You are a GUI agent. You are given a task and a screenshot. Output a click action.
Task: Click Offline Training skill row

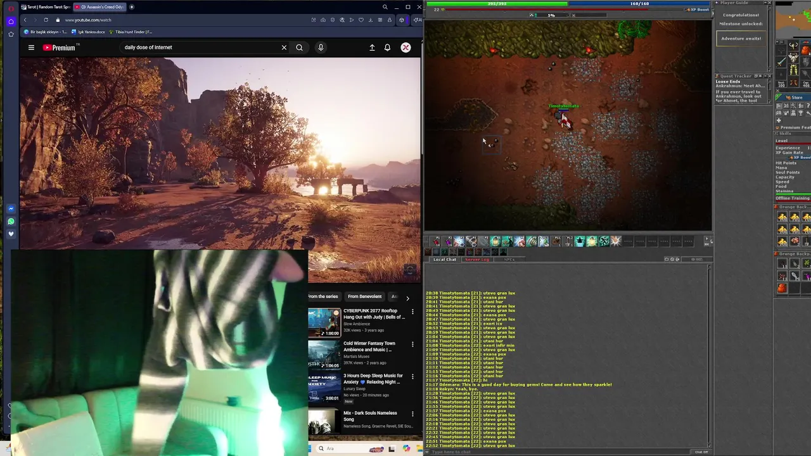[793, 198]
